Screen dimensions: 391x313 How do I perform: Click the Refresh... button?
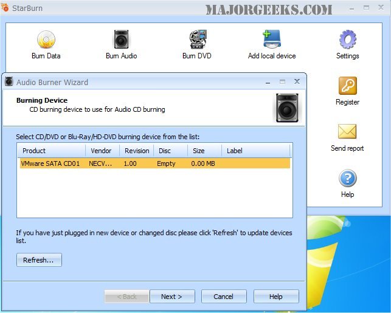[x=39, y=260]
